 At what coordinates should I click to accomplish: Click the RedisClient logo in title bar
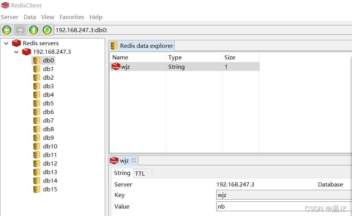tap(5, 5)
